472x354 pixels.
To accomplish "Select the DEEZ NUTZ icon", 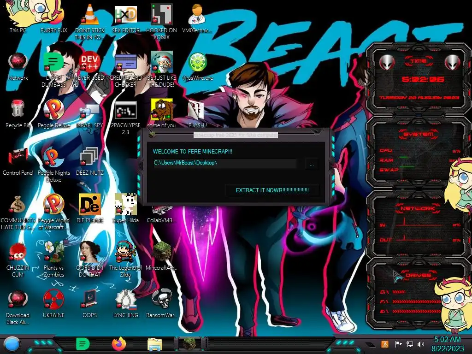I will coord(90,161).
